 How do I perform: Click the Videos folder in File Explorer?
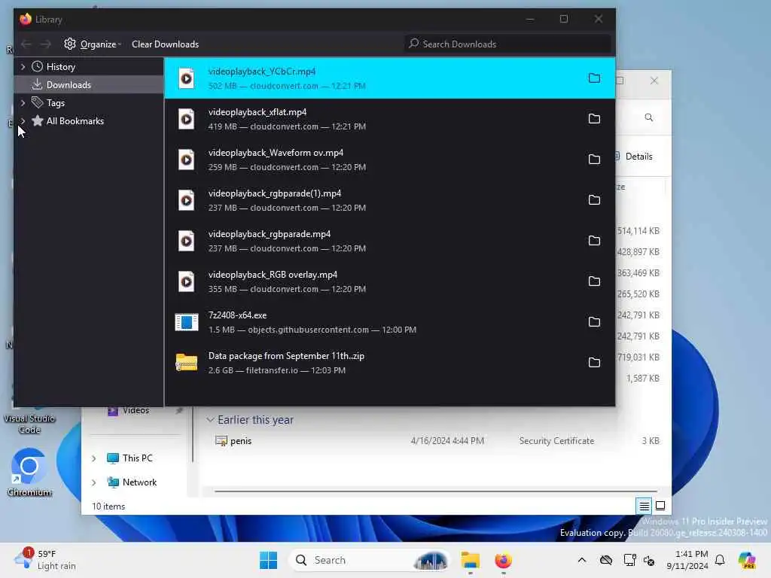(x=136, y=410)
